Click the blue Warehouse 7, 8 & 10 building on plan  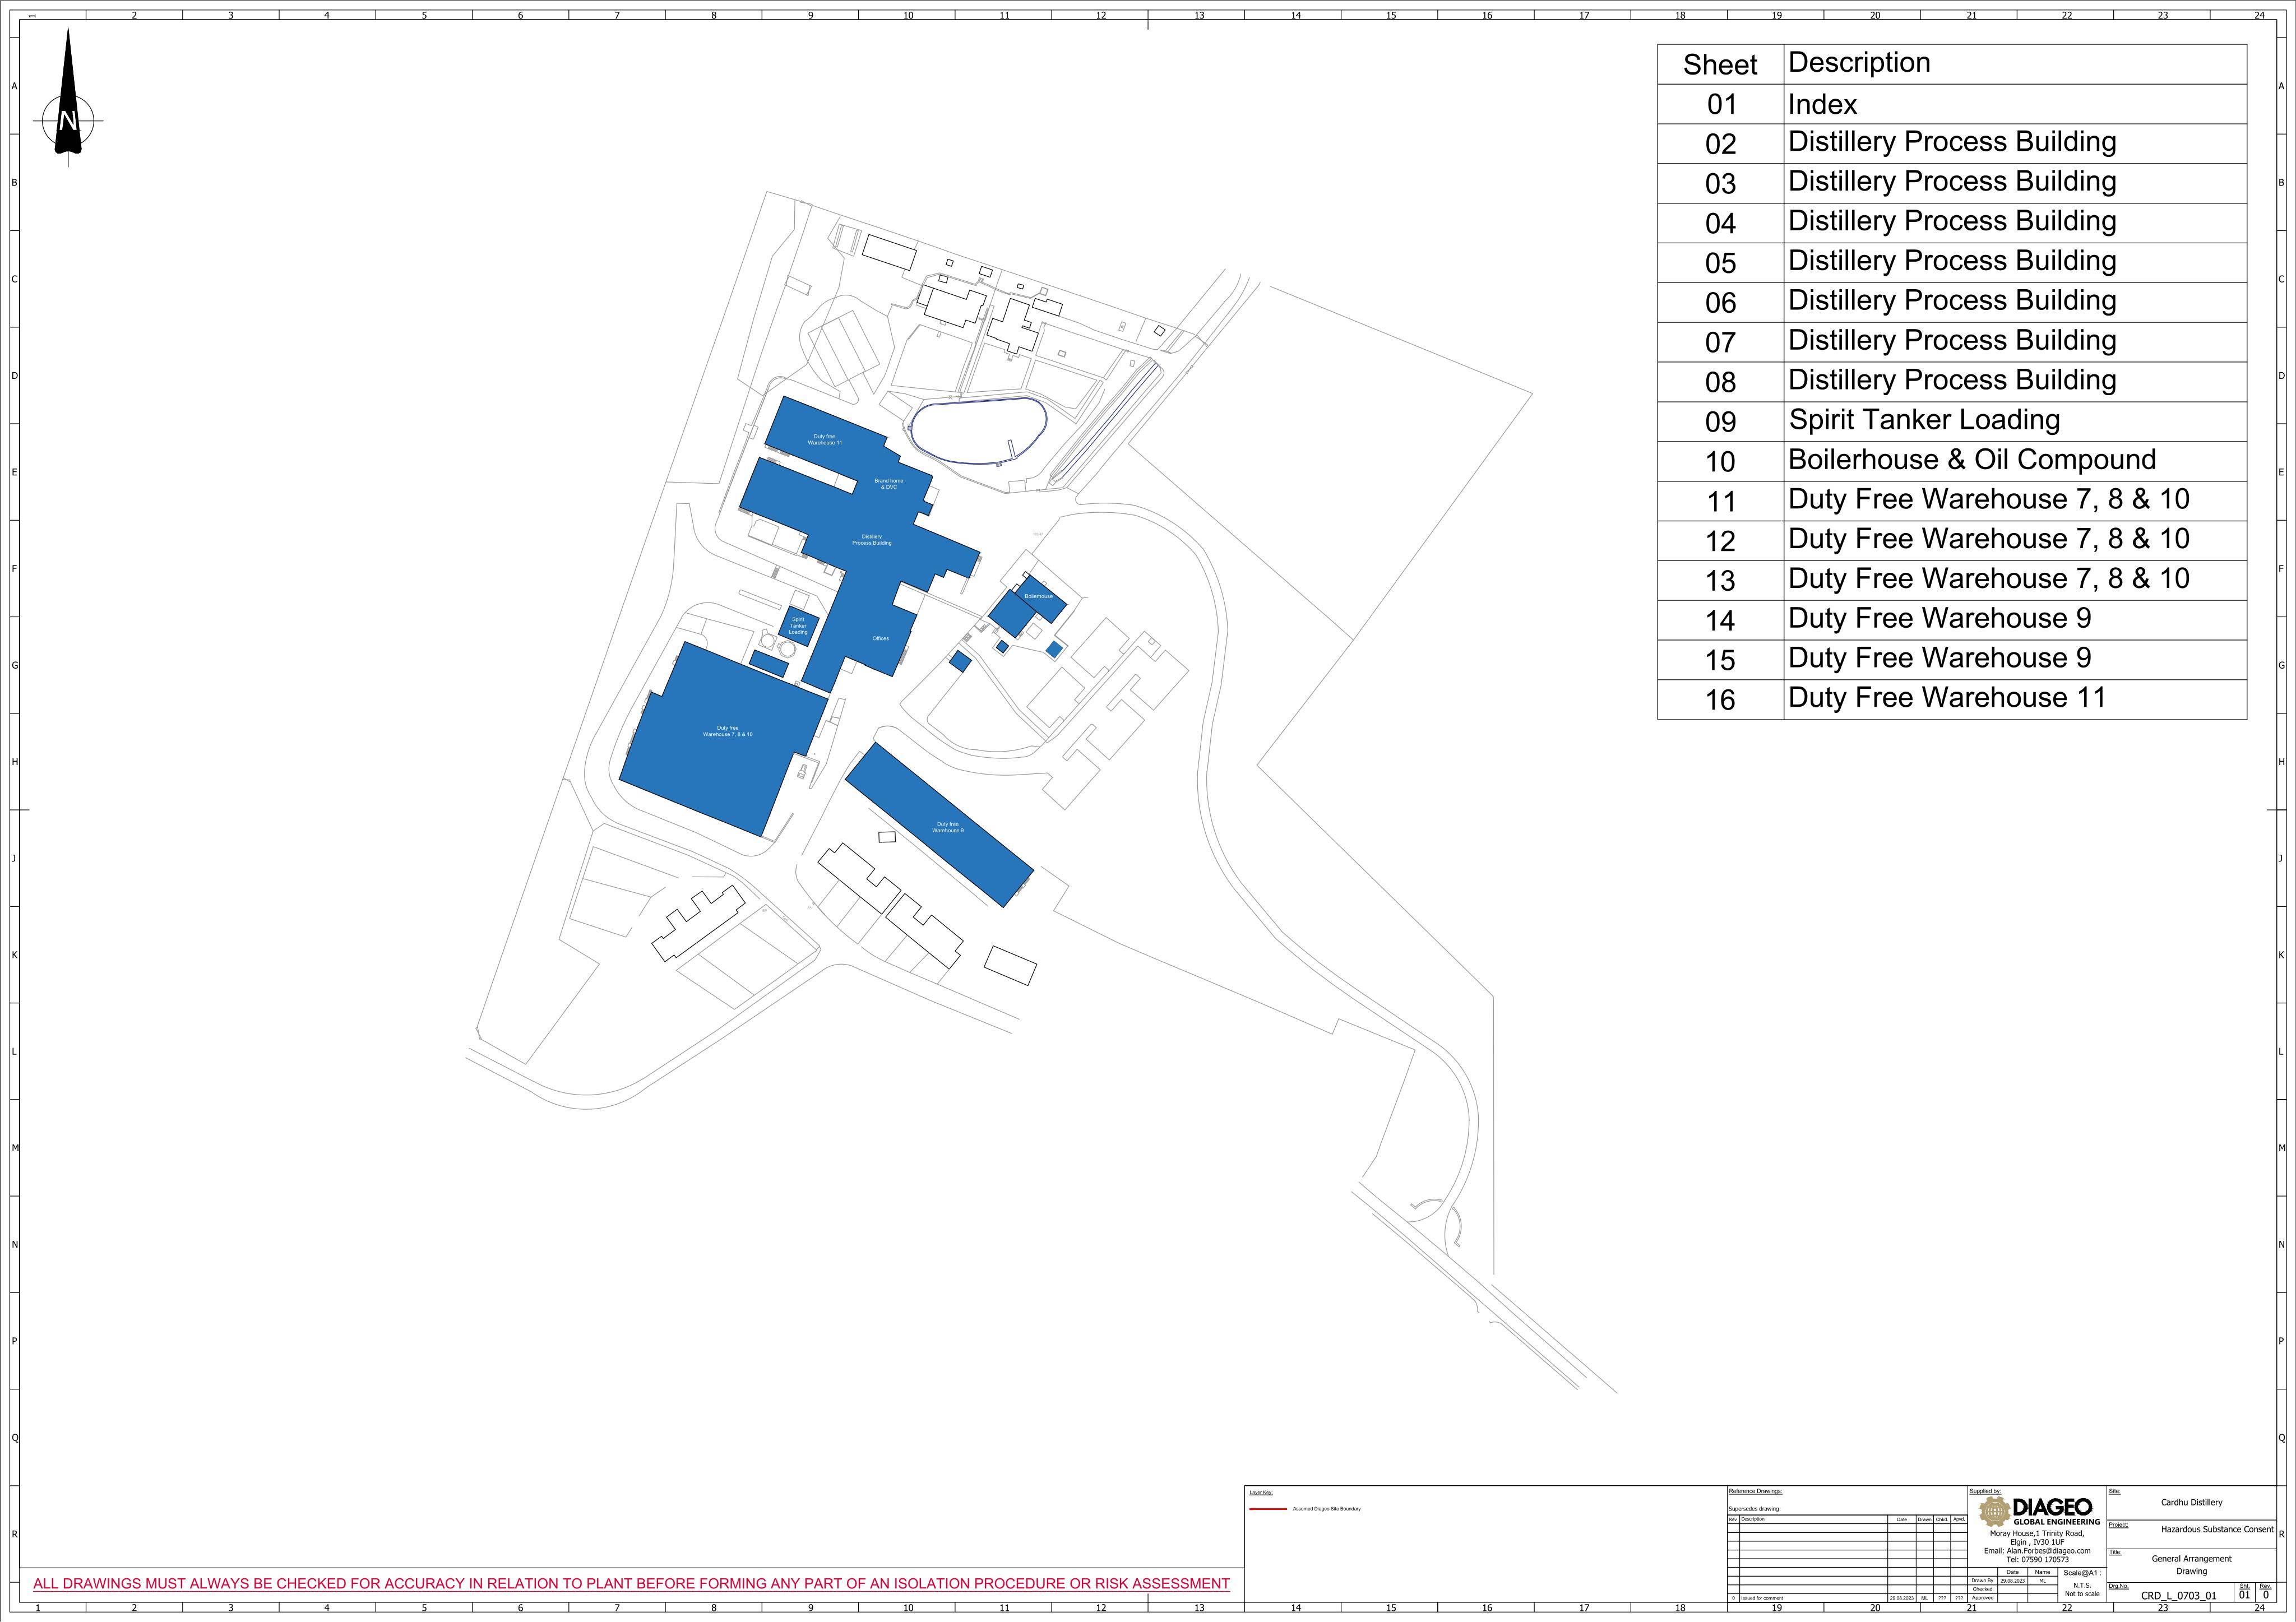(x=725, y=740)
